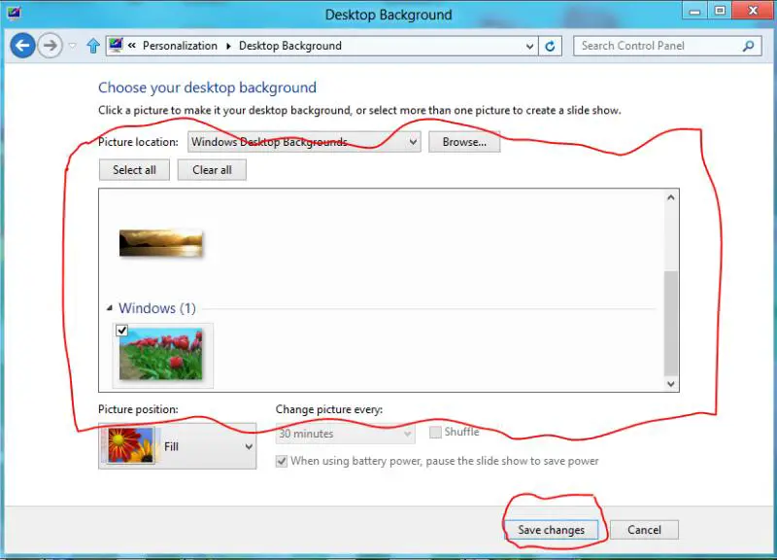The height and width of the screenshot is (560, 777).
Task: Click the Save changes button
Action: tap(551, 530)
